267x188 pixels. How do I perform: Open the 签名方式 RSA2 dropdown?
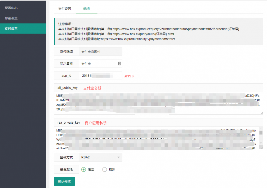click(x=100, y=157)
